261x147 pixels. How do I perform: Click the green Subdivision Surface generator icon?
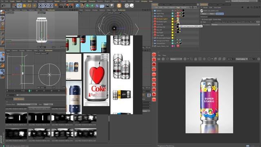[x=87, y=6]
